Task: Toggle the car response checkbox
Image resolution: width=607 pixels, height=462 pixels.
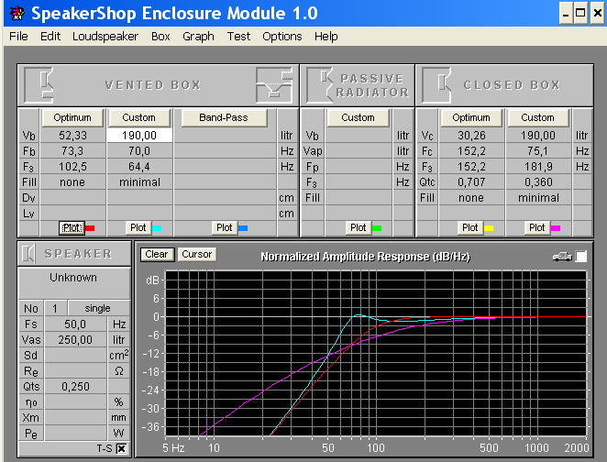Action: (x=581, y=257)
